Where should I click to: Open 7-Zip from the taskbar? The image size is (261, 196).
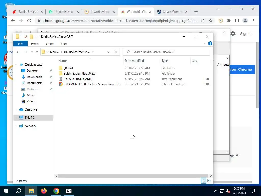point(69,191)
